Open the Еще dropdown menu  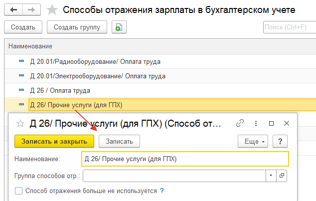click(253, 141)
